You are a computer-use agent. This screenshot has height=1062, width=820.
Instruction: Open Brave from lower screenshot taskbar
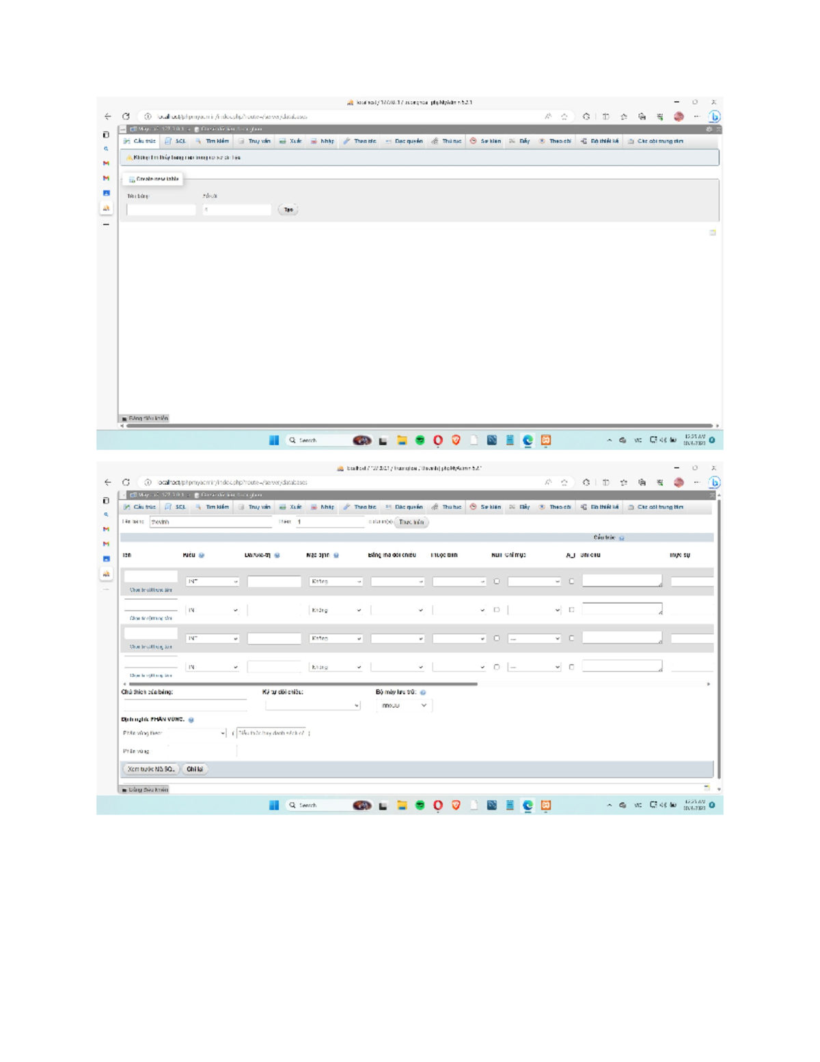(x=456, y=806)
